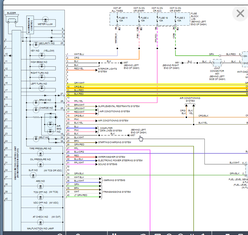Open the Supplemental Restraints System reference
Image resolution: width=248 pixels, height=235 pixels.
(119, 106)
